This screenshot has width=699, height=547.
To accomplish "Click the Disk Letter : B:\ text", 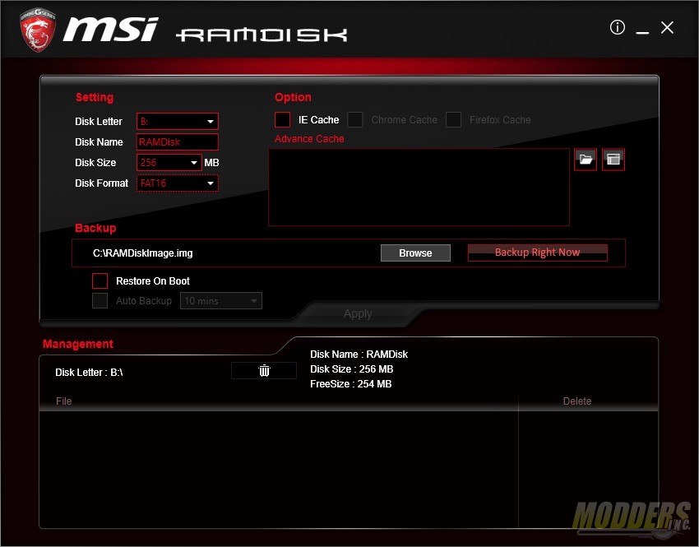I will 89,373.
